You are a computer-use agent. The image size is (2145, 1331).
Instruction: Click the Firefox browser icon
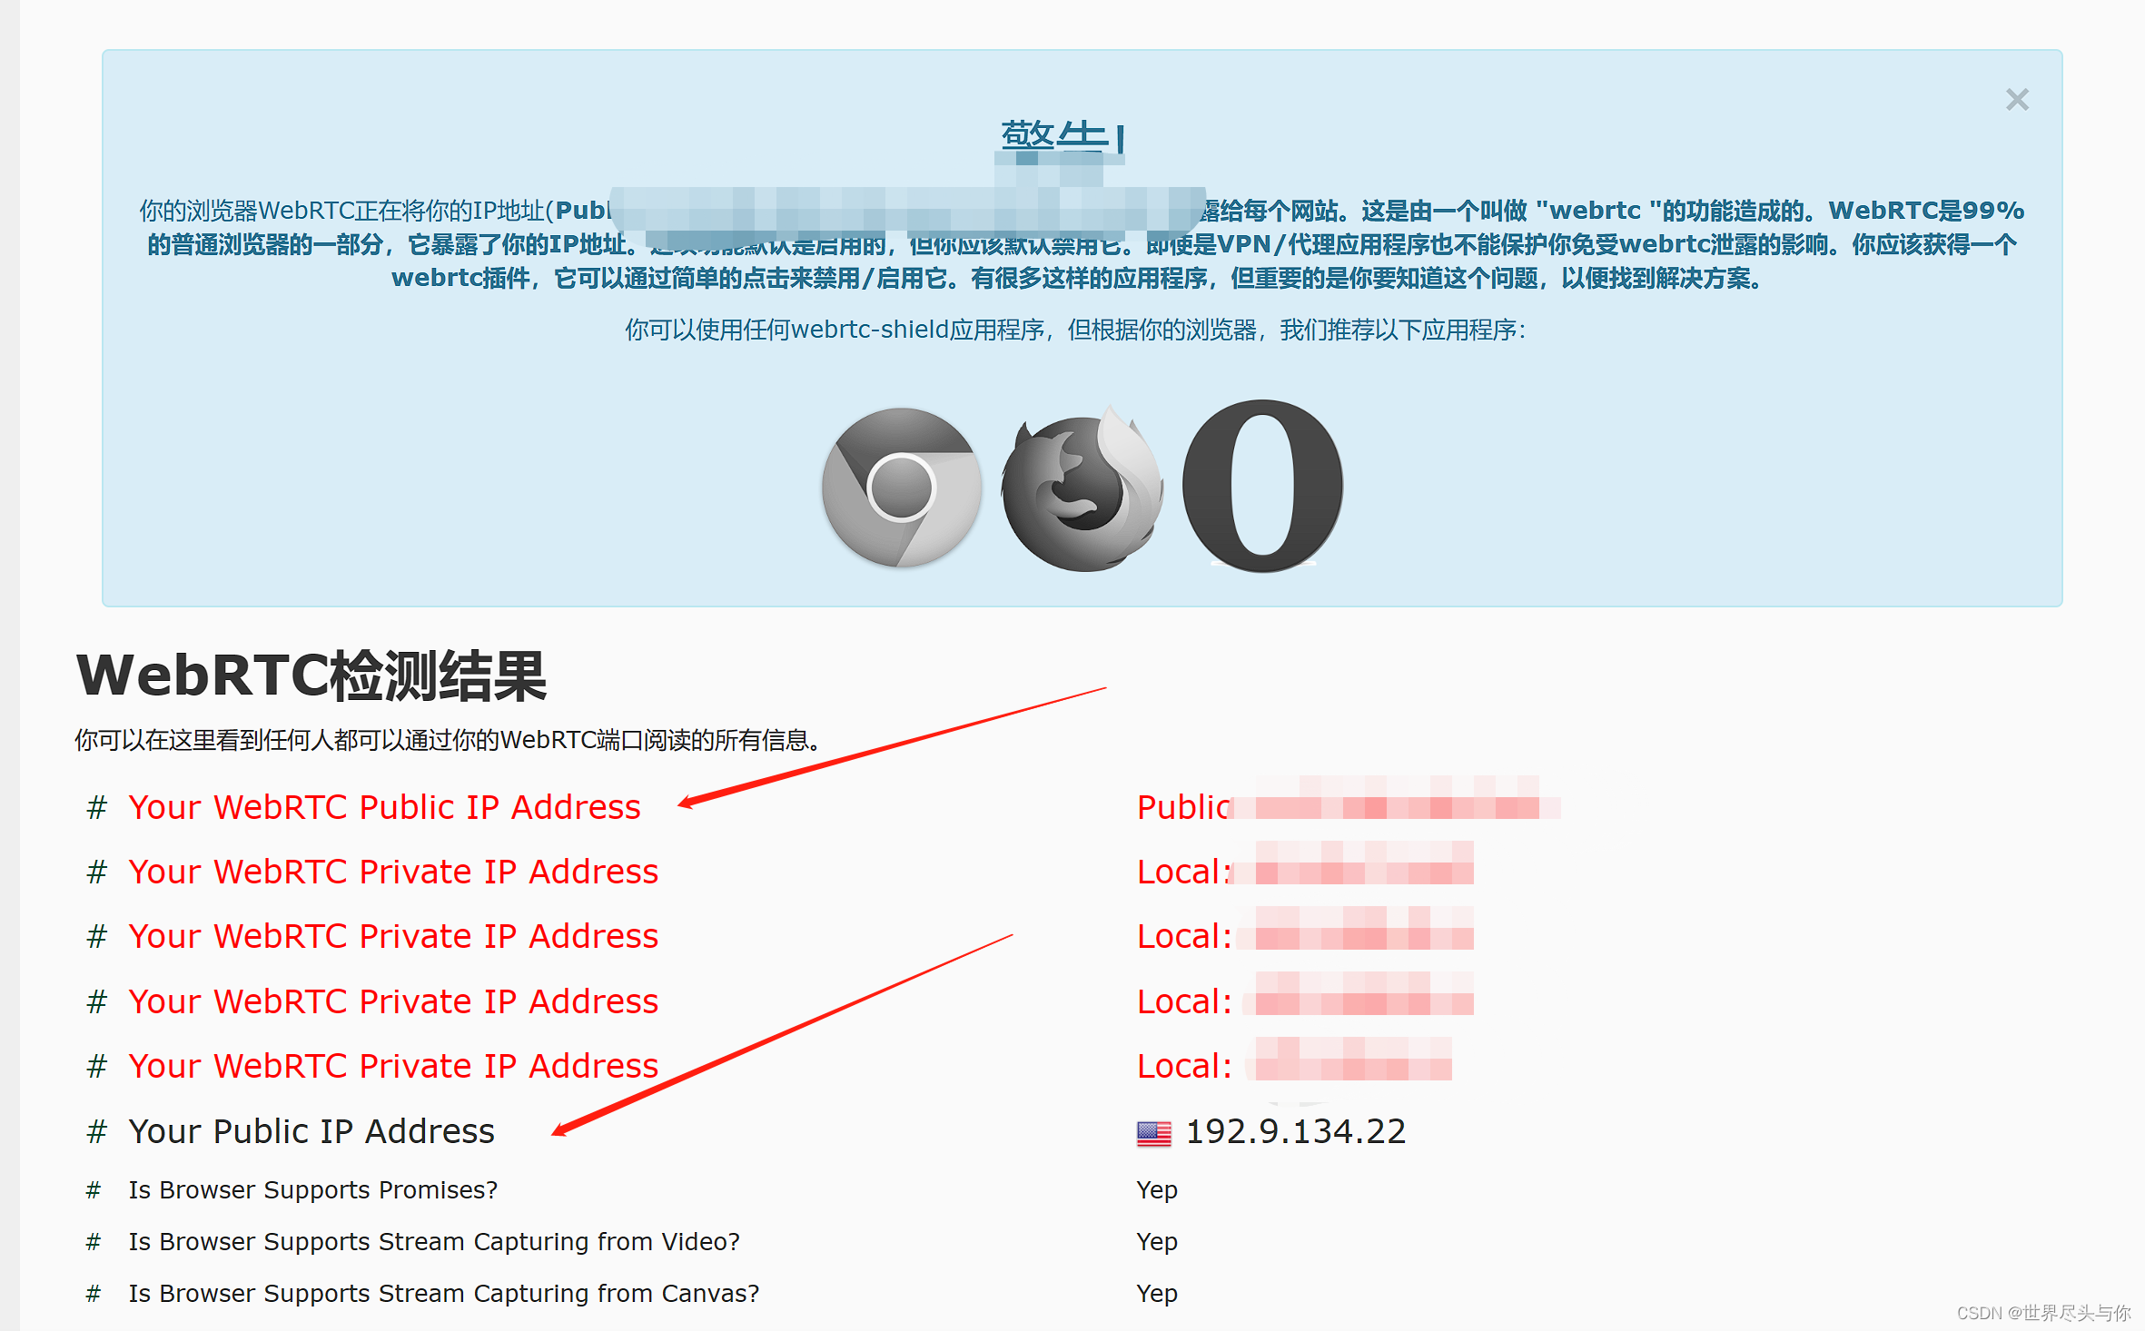1082,488
